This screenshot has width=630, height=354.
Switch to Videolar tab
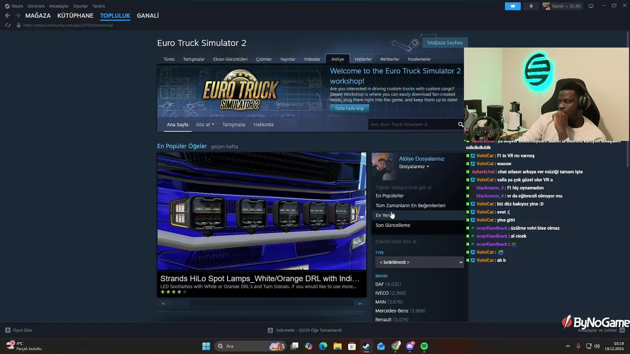click(x=312, y=59)
